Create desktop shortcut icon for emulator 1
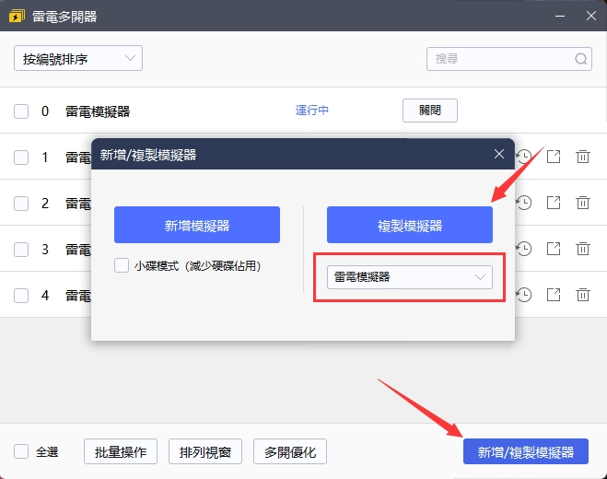 click(x=554, y=157)
